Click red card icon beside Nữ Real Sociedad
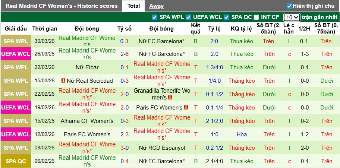This screenshot has width=340, height=168. coord(63,81)
